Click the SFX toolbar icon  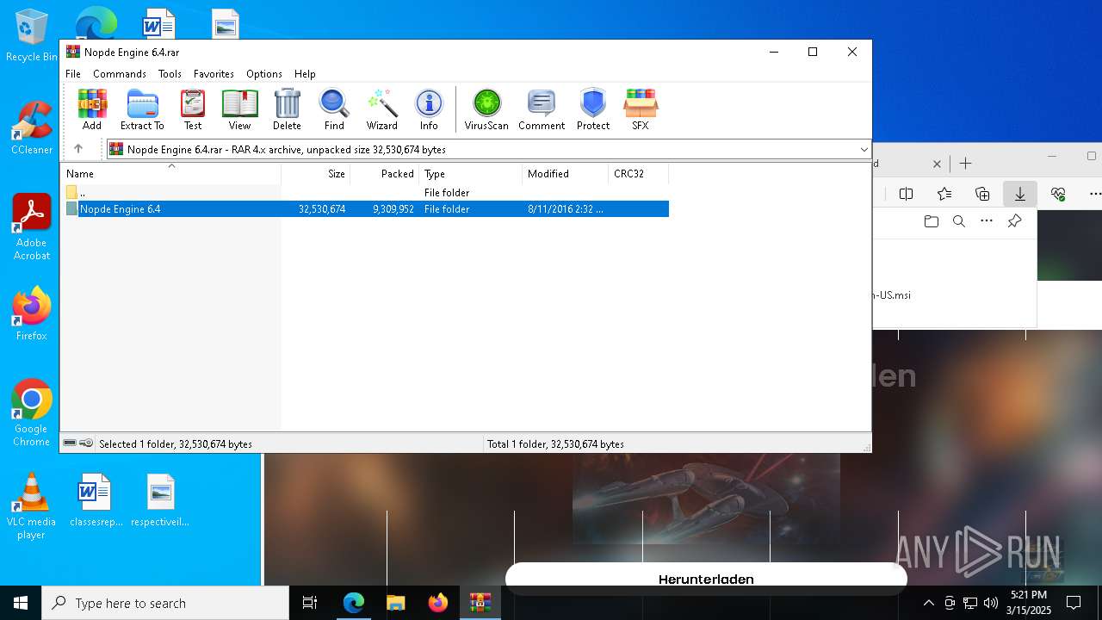pyautogui.click(x=640, y=109)
